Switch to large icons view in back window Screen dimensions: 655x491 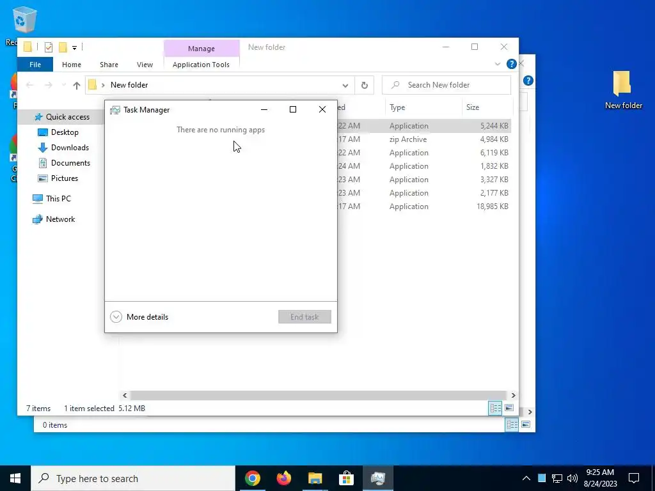(x=526, y=425)
